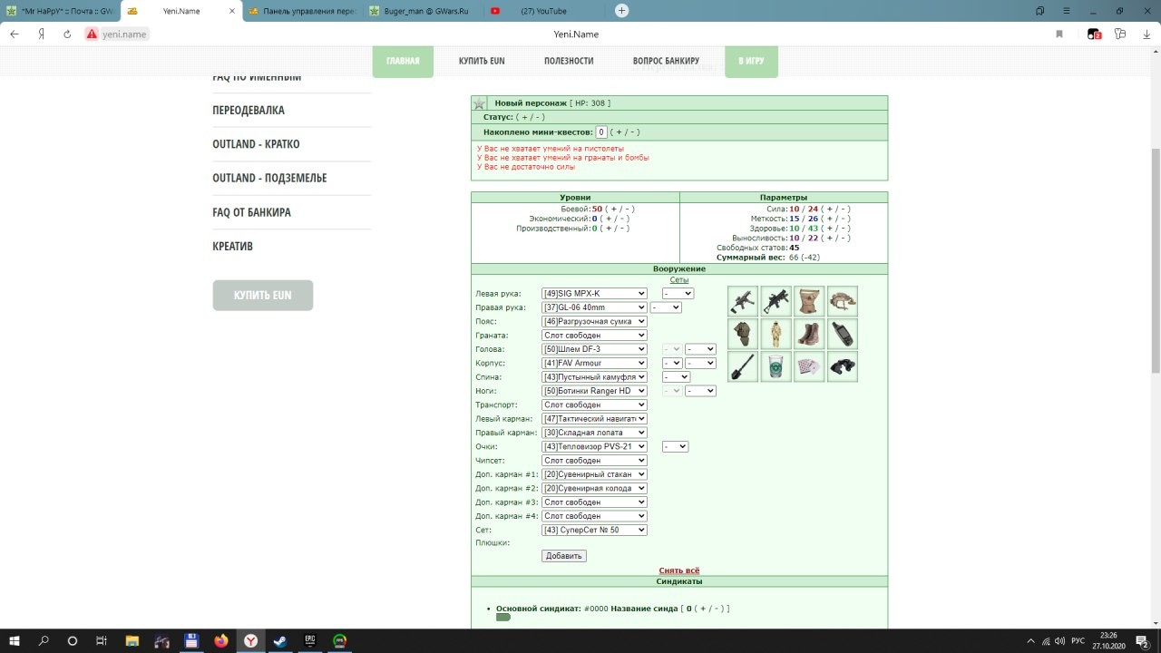Screen dimensions: 1161x653
Task: Click the Yandex home Я icon
Action: tap(41, 34)
